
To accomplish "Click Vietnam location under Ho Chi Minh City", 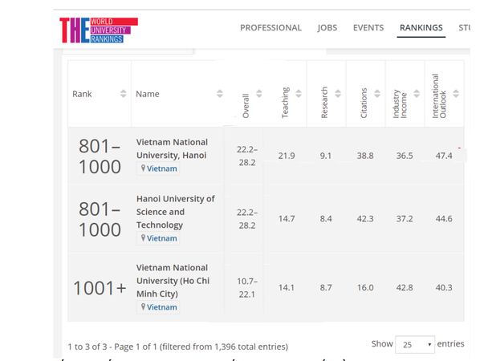I will [161, 306].
